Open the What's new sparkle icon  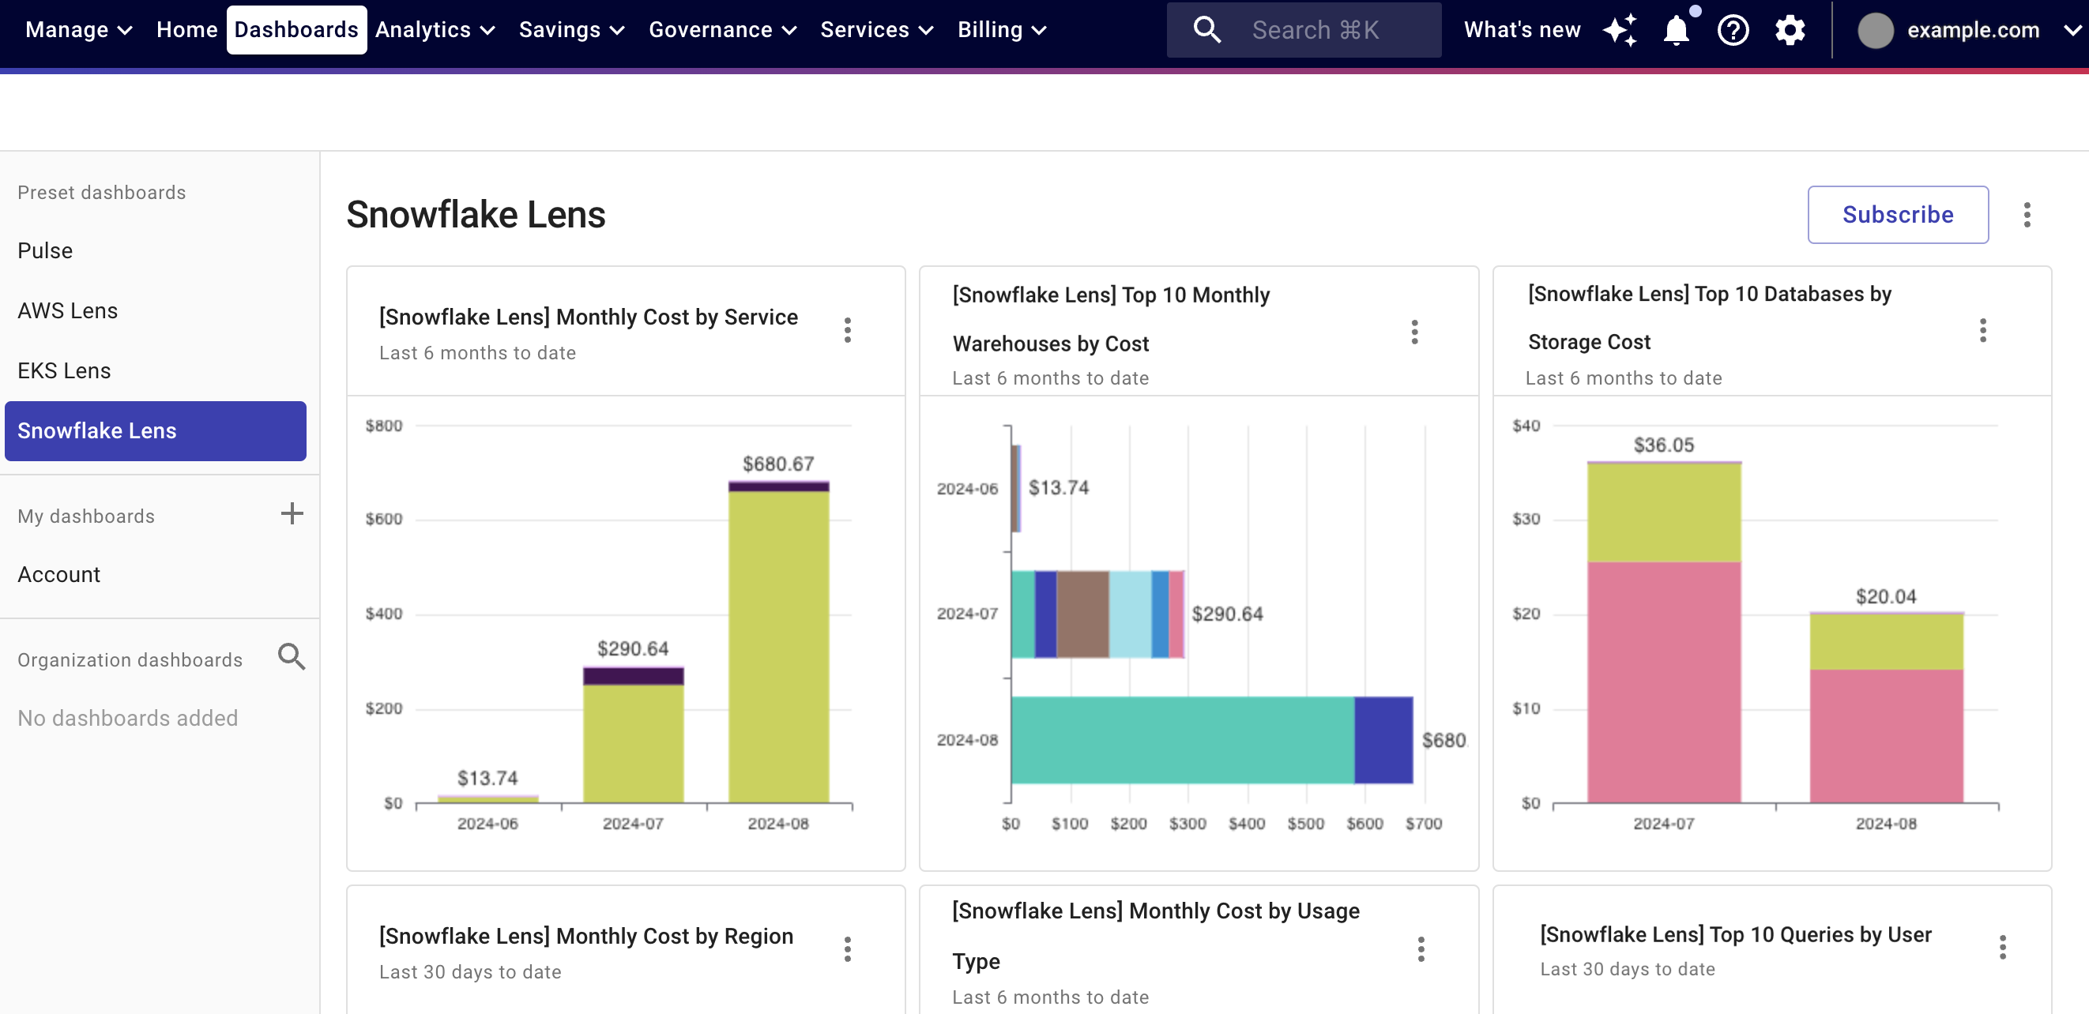1620,30
